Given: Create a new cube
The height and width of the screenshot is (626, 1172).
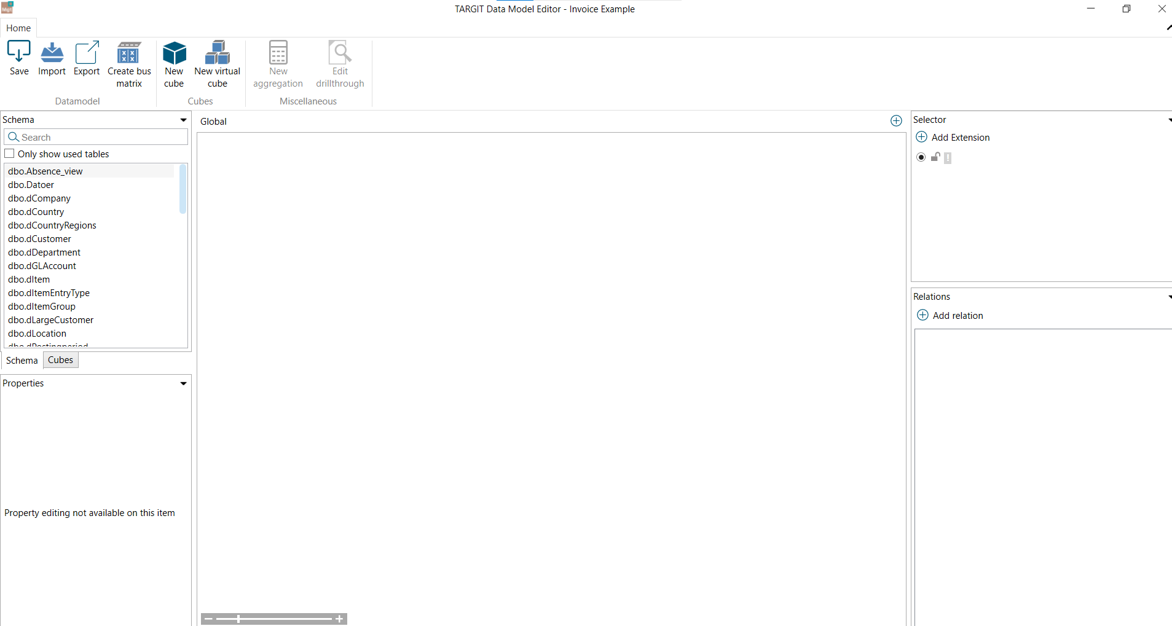Looking at the screenshot, I should (x=174, y=65).
